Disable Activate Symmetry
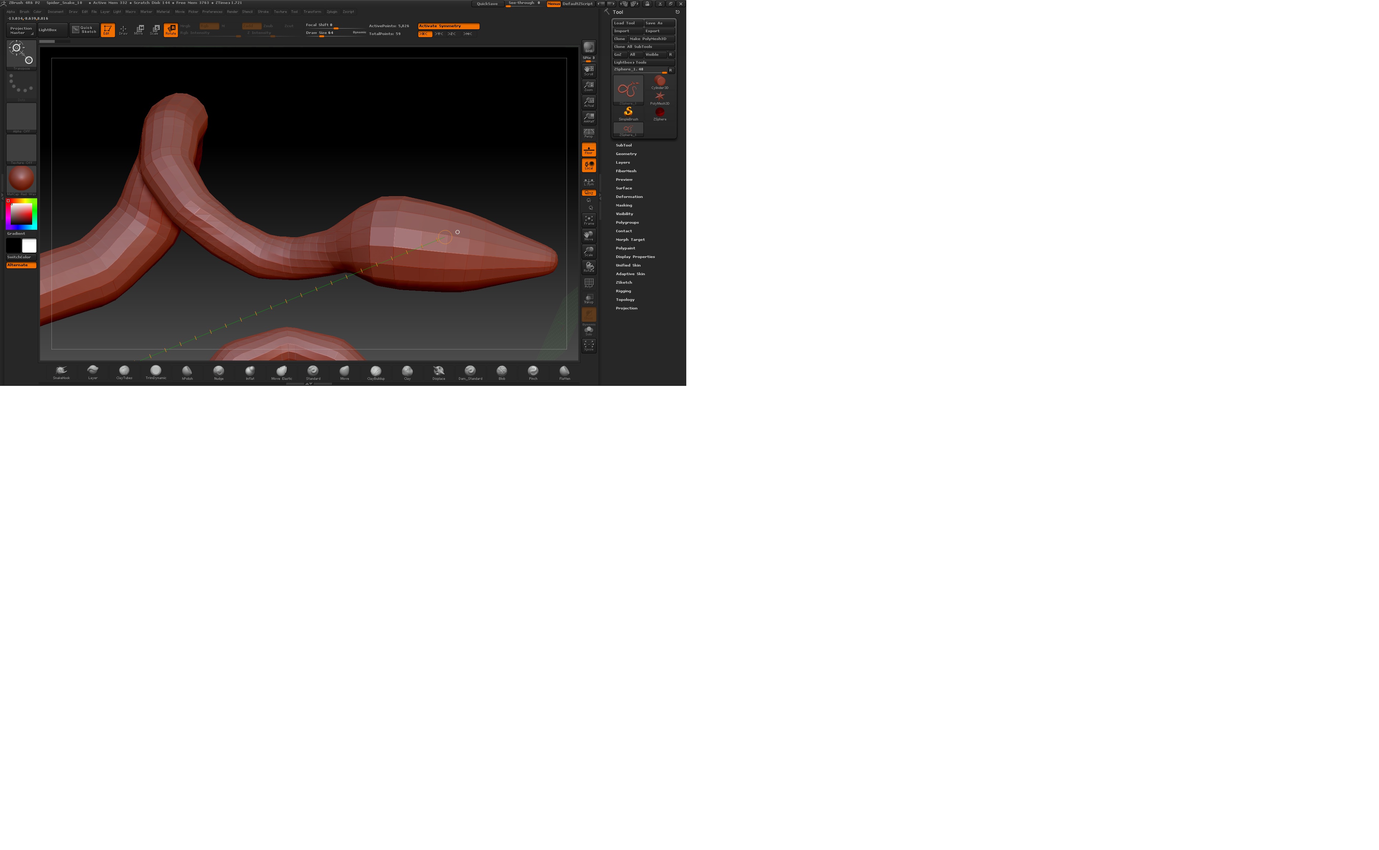Screen dimensions: 1379x850 coord(448,26)
